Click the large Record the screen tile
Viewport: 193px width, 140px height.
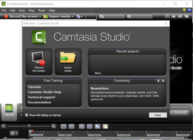(x=39, y=62)
